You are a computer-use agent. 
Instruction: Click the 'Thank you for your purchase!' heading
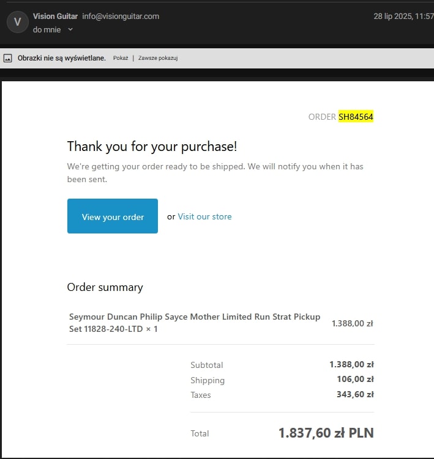tap(152, 146)
